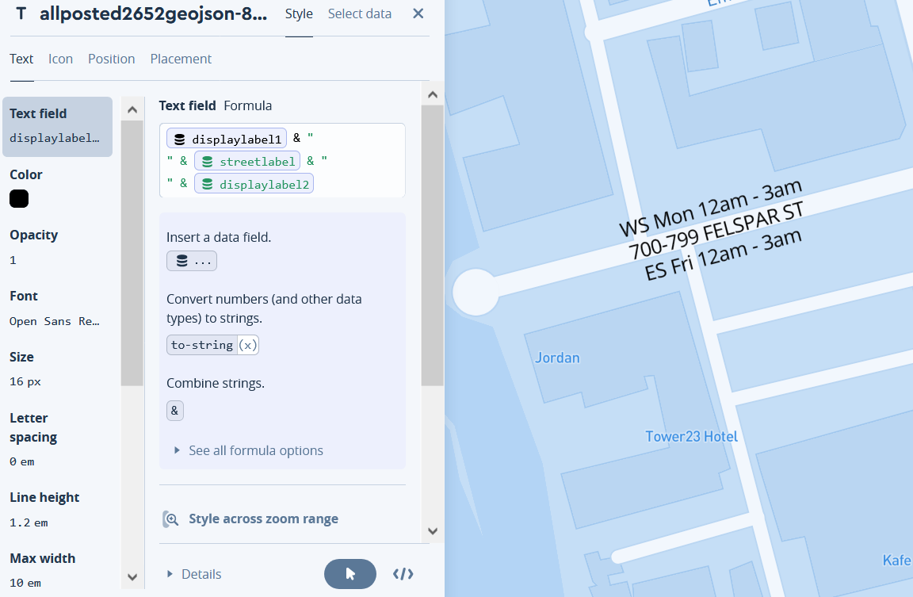This screenshot has width=913, height=597.
Task: Click the insert data field button
Action: point(192,261)
